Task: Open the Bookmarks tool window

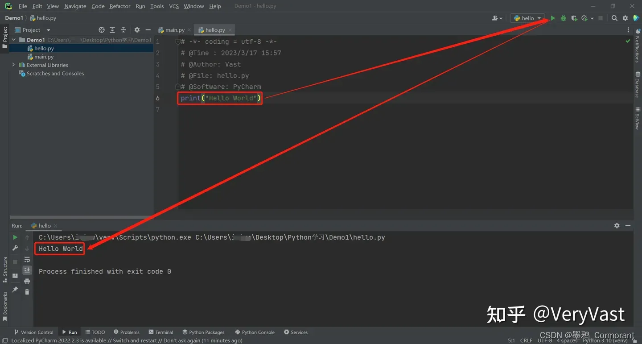Action: [5, 307]
